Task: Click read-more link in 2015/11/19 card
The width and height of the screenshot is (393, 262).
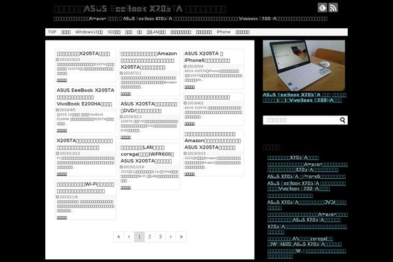Action: tap(126, 187)
